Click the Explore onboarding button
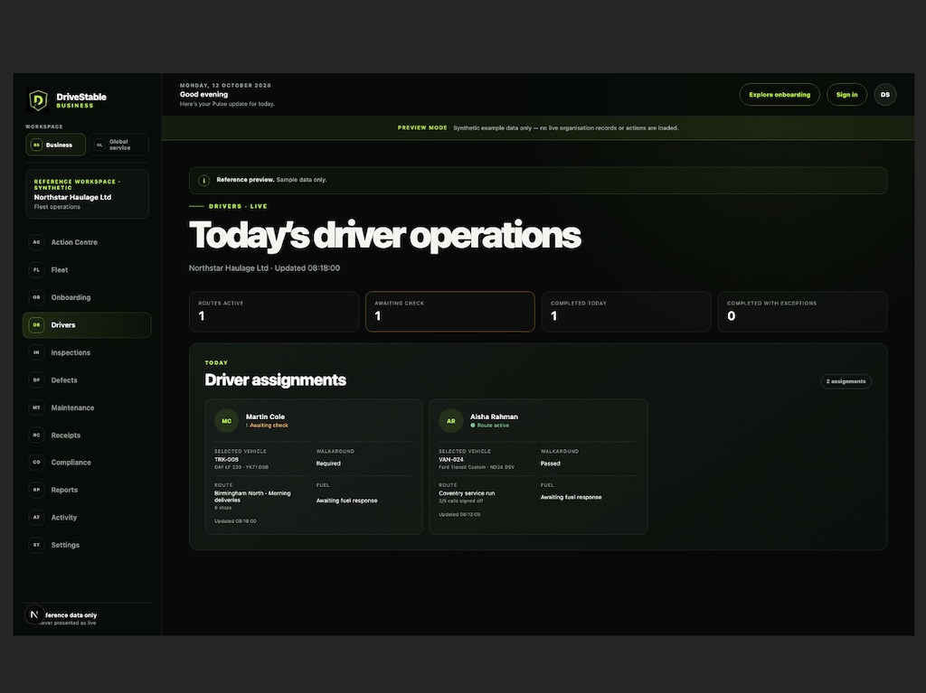This screenshot has height=693, width=926. click(x=780, y=95)
